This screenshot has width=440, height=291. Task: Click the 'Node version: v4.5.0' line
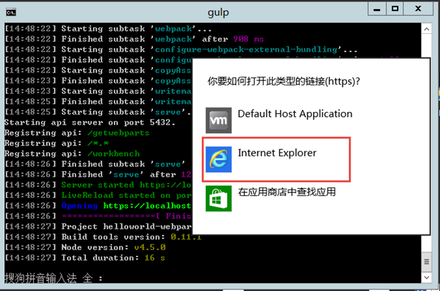click(85, 247)
